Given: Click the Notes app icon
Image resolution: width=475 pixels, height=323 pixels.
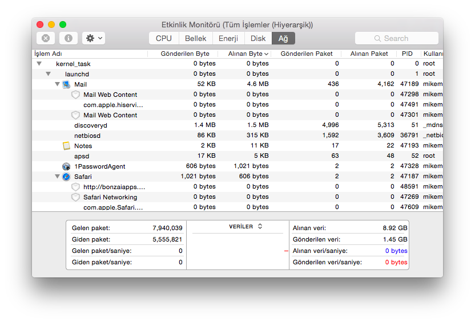Looking at the screenshot, I should tap(66, 146).
